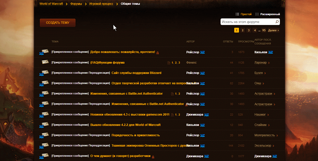Click author Феникс in FAQ row

191,63
